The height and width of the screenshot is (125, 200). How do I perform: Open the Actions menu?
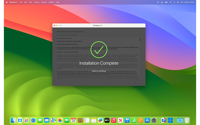click(37, 2)
